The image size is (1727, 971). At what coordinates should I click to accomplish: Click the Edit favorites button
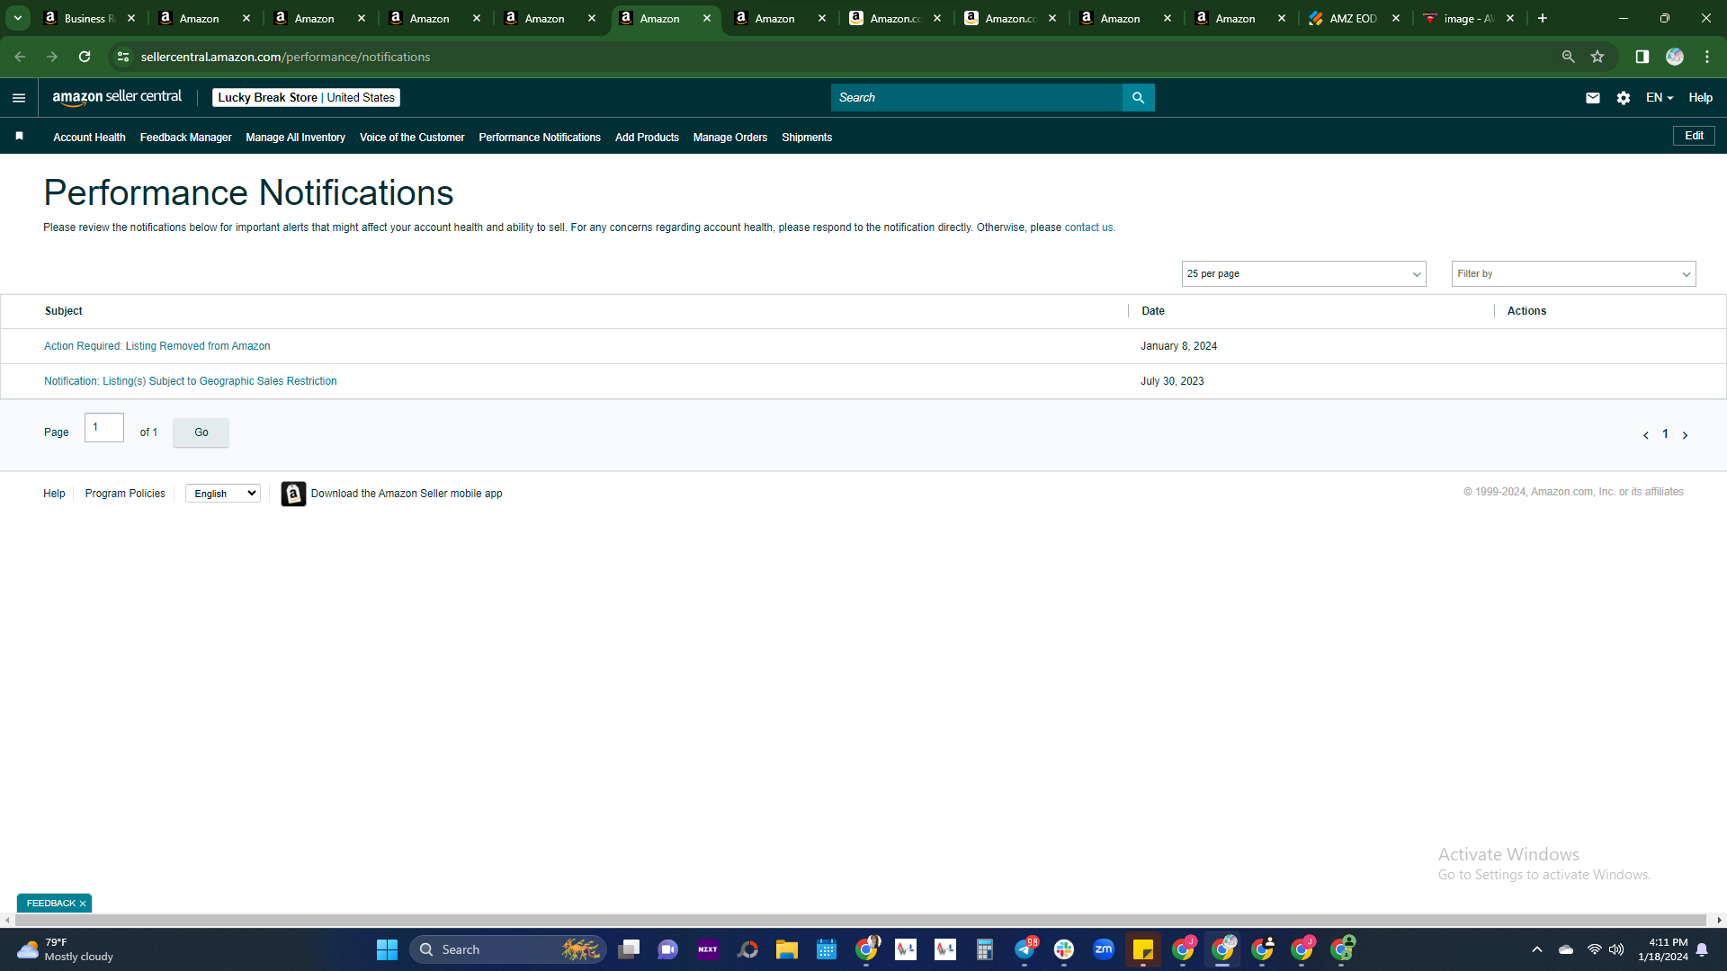tap(1694, 136)
